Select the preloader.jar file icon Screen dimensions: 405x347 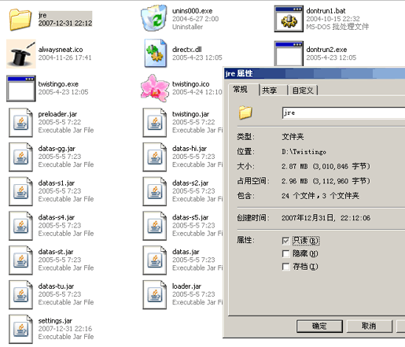pyautogui.click(x=21, y=123)
